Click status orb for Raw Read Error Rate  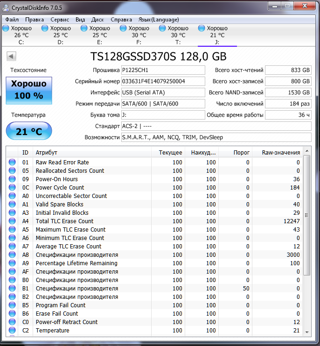click(12, 162)
